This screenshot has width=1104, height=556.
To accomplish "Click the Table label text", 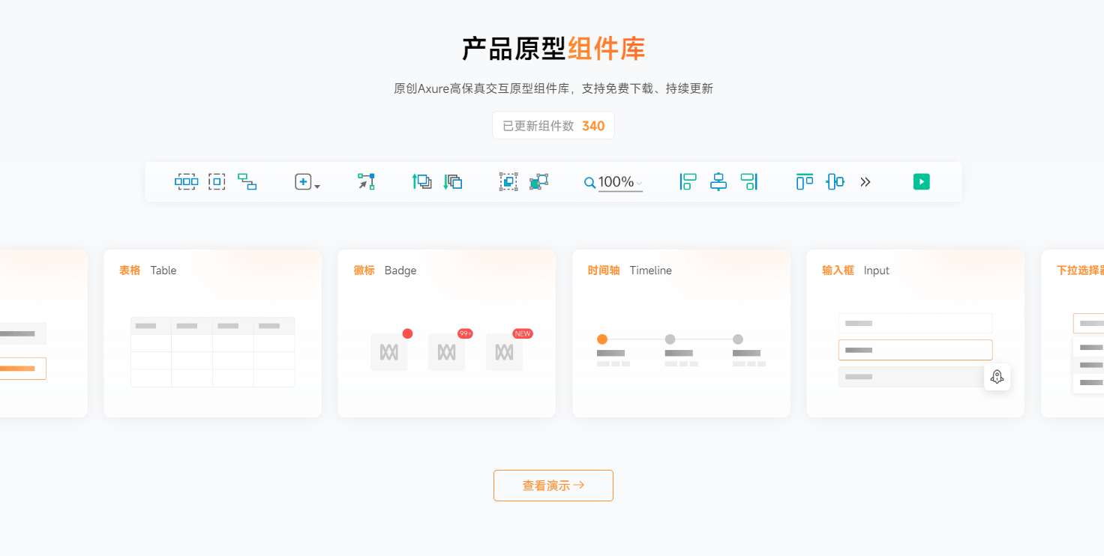I will [x=163, y=271].
